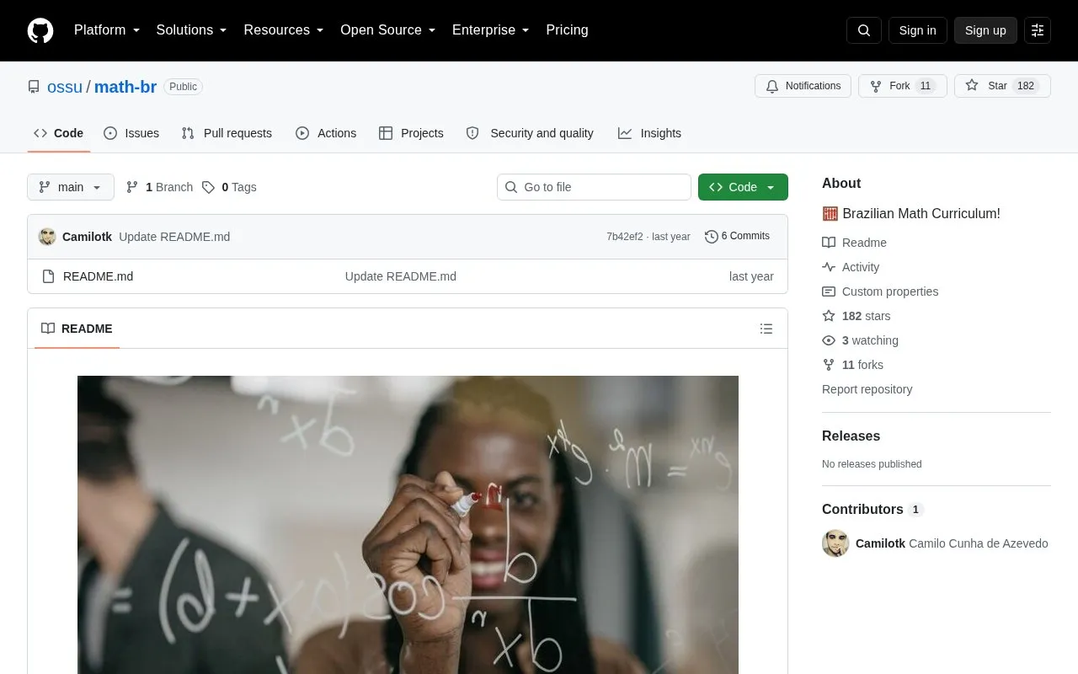Open the Insights tab
The height and width of the screenshot is (674, 1078).
click(649, 133)
